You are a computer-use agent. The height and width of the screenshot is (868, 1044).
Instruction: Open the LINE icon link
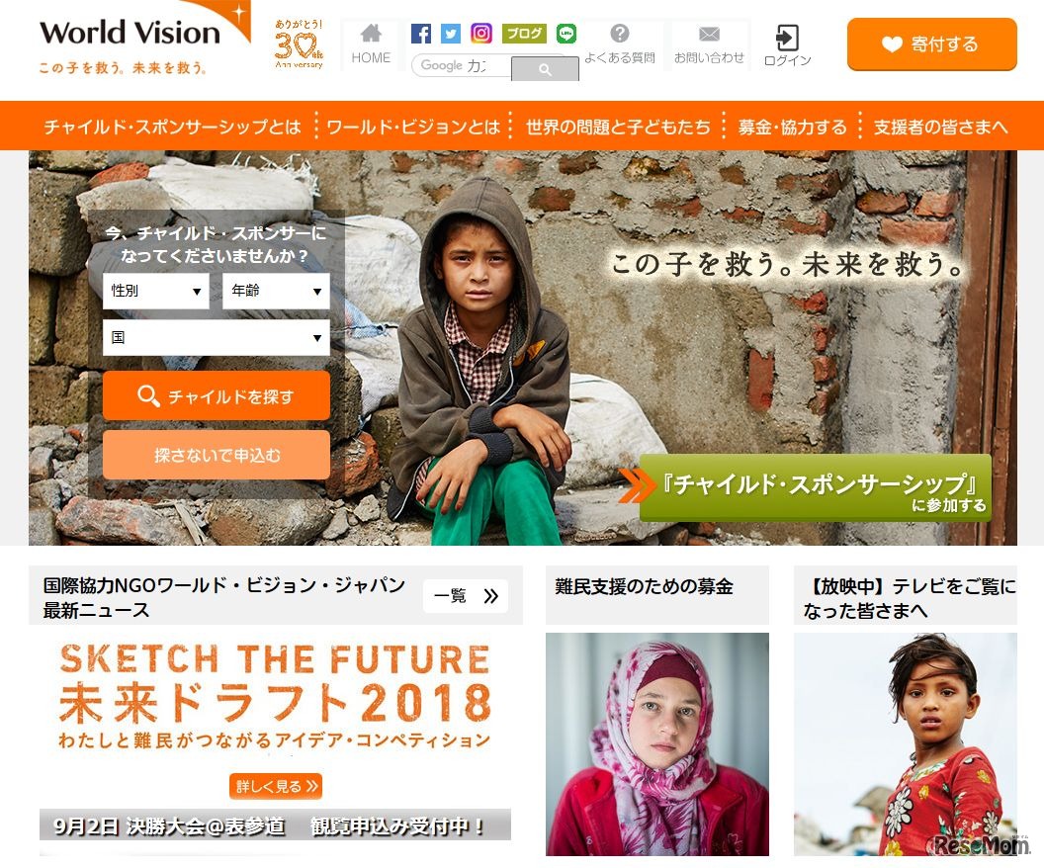click(566, 34)
